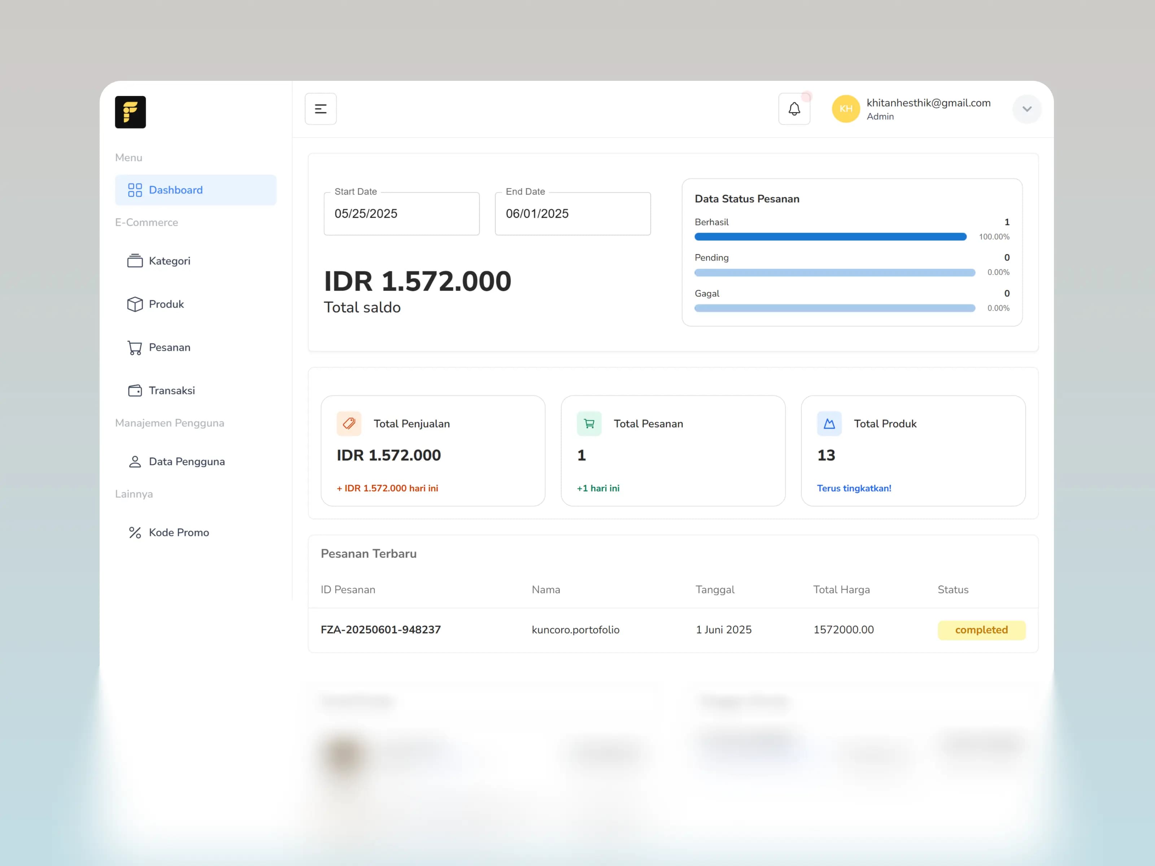Click customer name kuncoro.portofolio
1155x866 pixels.
coord(575,630)
